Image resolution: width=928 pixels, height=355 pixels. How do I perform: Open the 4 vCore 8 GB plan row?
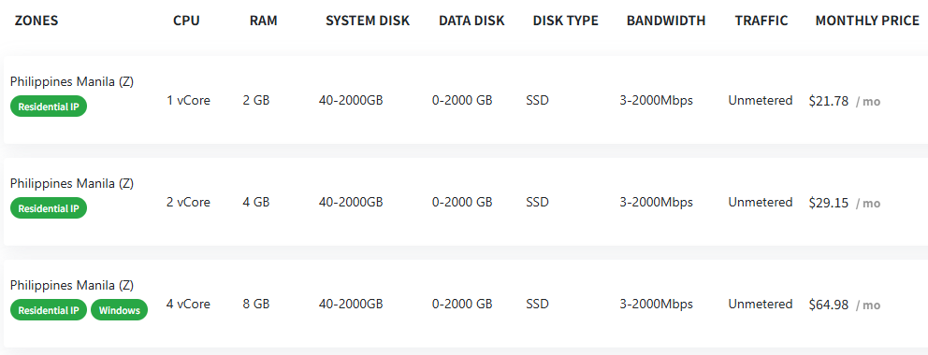(466, 303)
